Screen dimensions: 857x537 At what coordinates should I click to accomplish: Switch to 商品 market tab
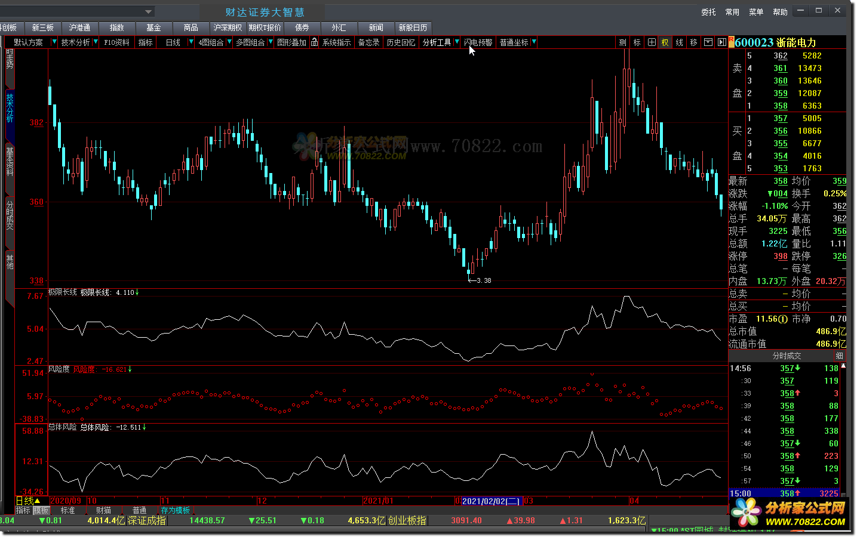[x=191, y=28]
